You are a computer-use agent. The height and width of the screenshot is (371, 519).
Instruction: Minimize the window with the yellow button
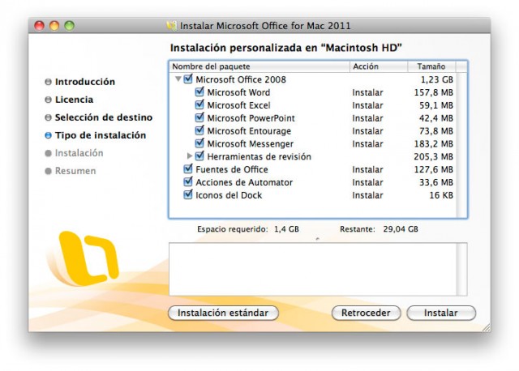(54, 25)
